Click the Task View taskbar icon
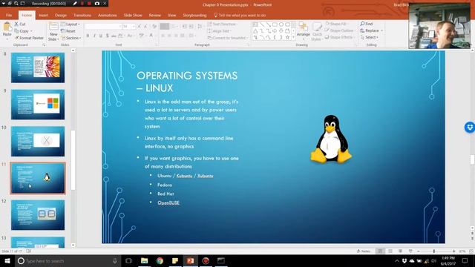The height and width of the screenshot is (267, 475). 128,260
